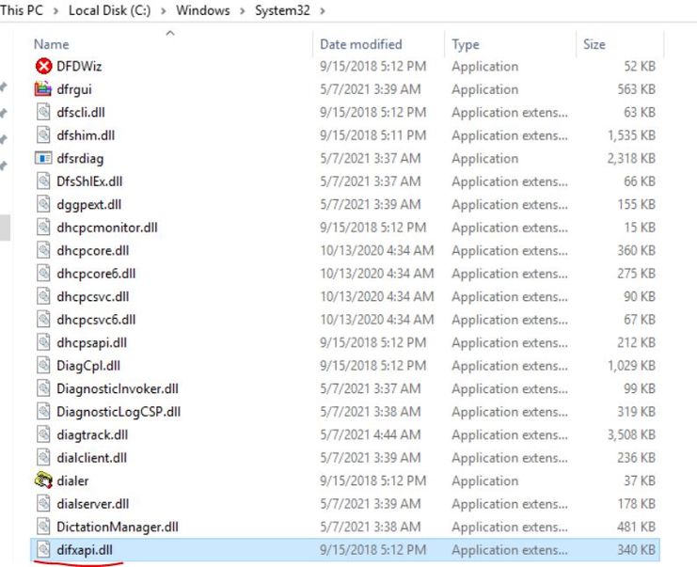
Task: Click the dfrgui defragmenter icon
Action: tap(43, 89)
